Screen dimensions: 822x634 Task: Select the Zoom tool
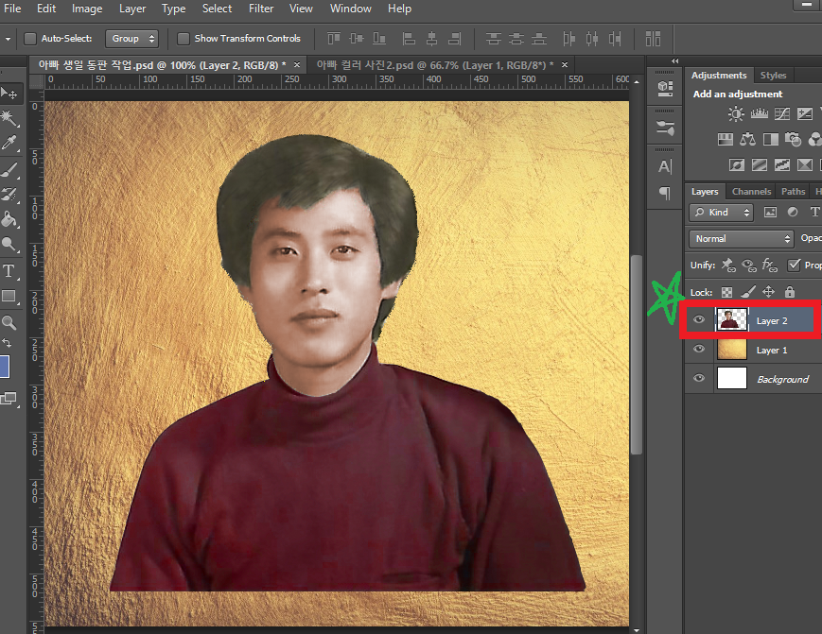point(9,322)
